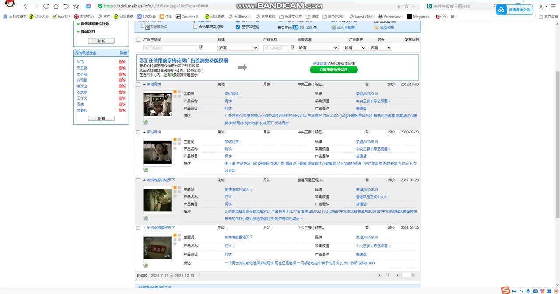Click the scissors screenshot icon in browser toolbar
The image size is (560, 294).
tap(542, 6)
